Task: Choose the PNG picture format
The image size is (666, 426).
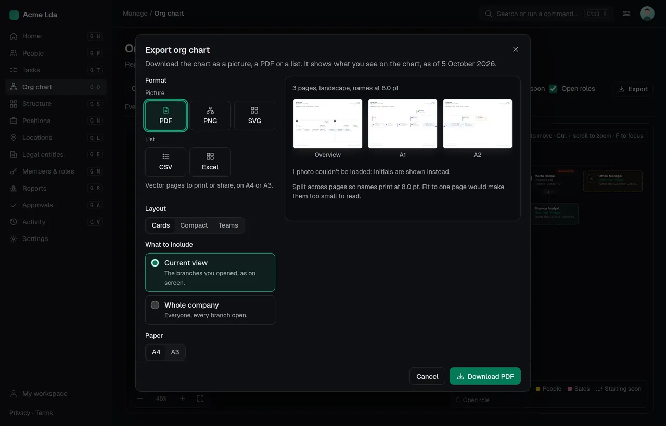Action: pyautogui.click(x=210, y=115)
